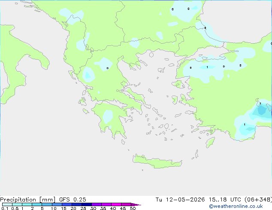Viewport: 272px width, 210px height.
Task: Click the '0.1' legend scale label
Action: tap(5, 208)
